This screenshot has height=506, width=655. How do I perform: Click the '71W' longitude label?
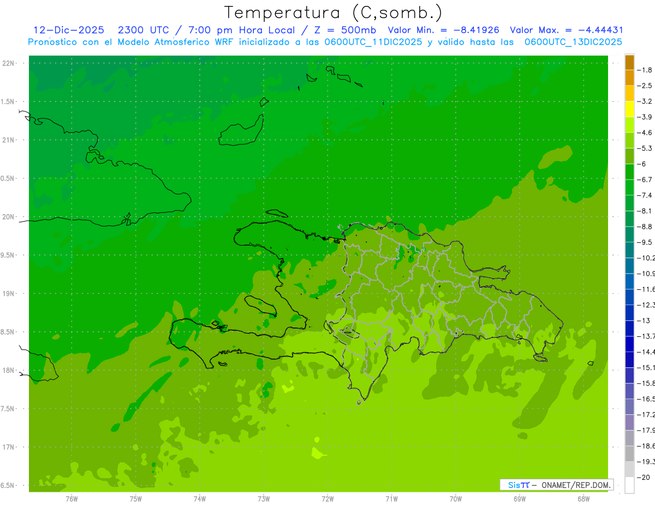[x=391, y=498]
